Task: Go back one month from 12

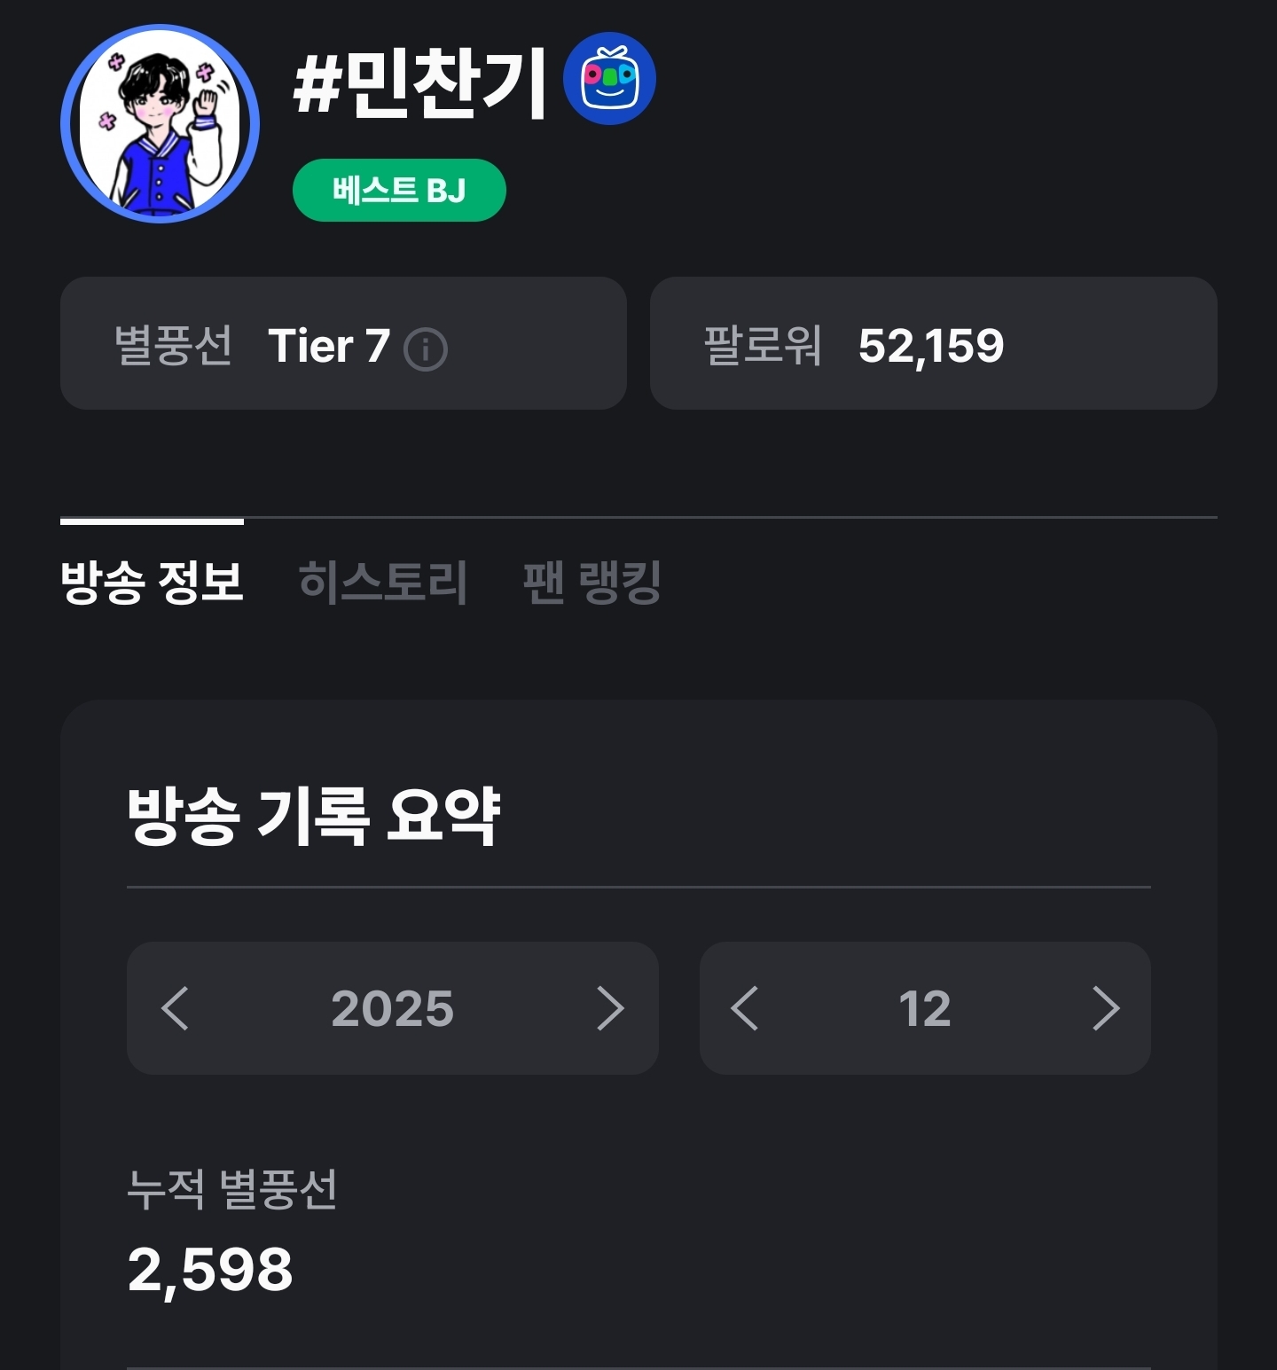Action: click(x=745, y=1008)
